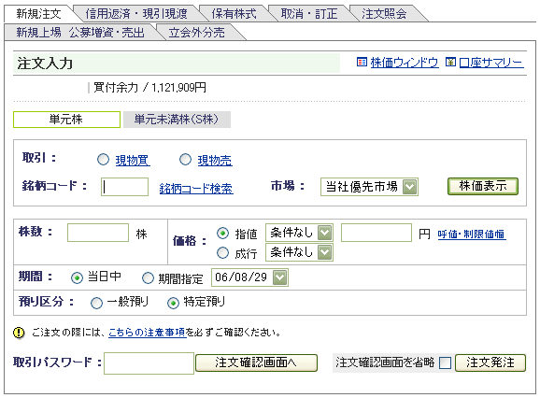Click the 注文発注 button
The image size is (540, 398).
click(x=490, y=362)
